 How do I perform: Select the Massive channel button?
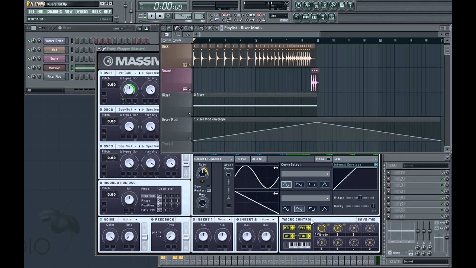pyautogui.click(x=54, y=68)
